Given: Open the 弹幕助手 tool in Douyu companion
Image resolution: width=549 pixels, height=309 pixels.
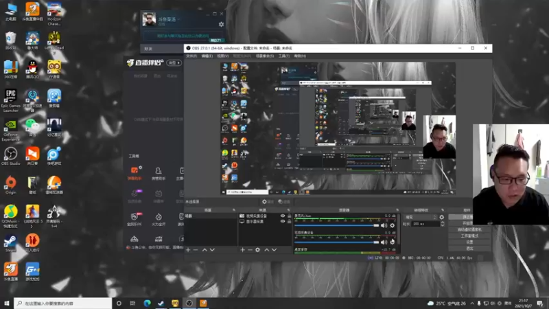Looking at the screenshot, I should coord(135,174).
